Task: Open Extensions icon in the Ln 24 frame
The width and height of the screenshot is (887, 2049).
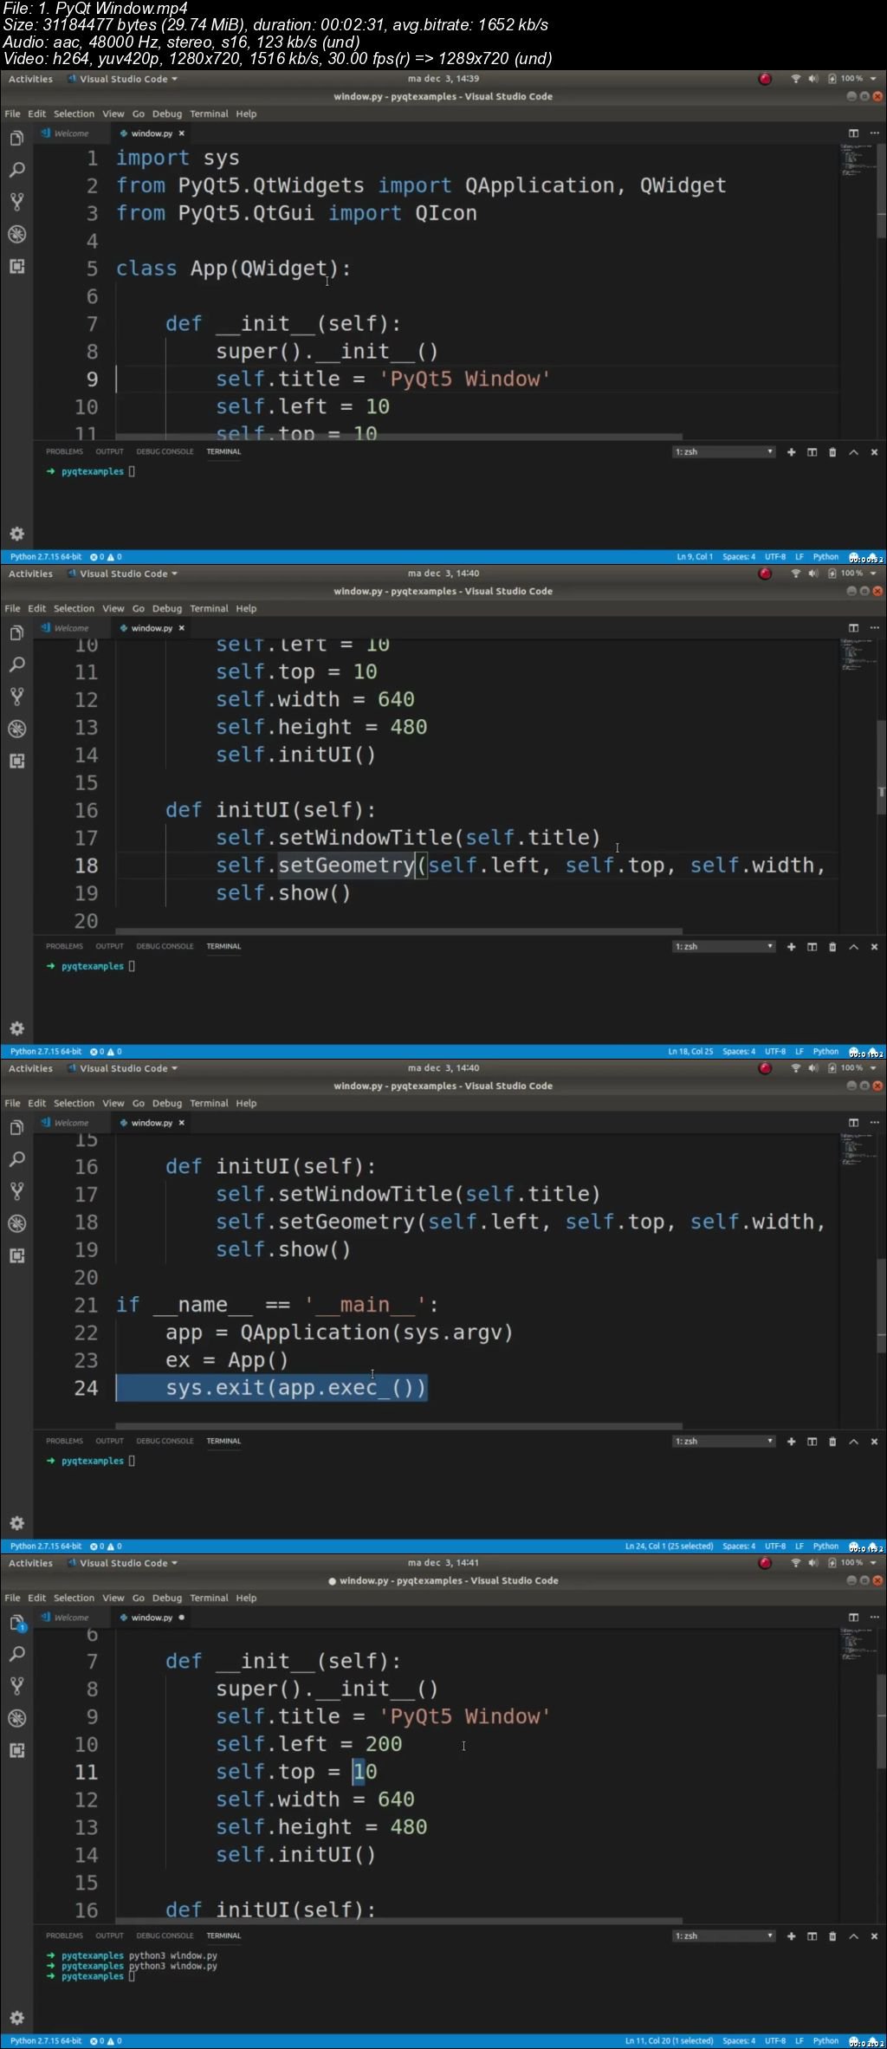Action: tap(16, 1255)
